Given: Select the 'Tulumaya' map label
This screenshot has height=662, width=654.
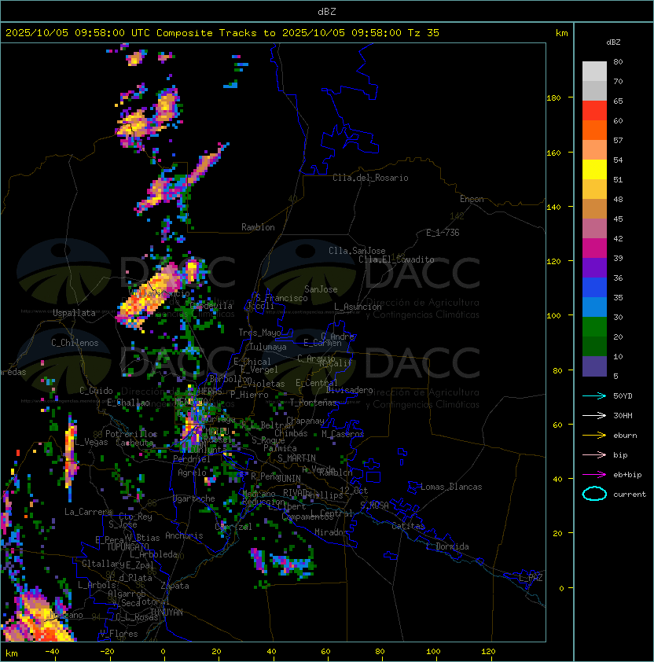Looking at the screenshot, I should click(x=268, y=347).
